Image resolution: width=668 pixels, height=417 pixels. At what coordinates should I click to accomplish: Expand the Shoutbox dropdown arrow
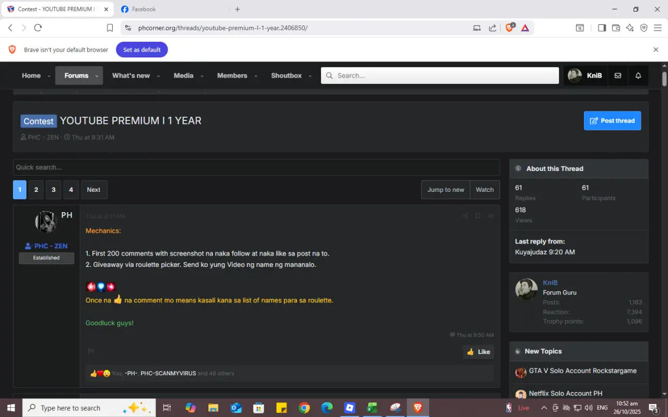click(310, 76)
